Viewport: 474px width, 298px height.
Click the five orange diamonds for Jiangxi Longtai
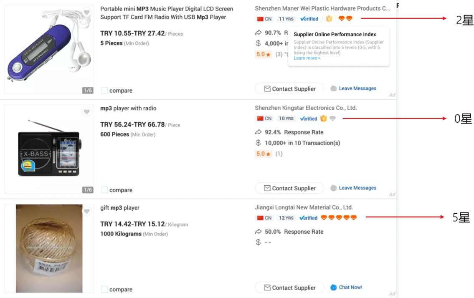[339, 218]
